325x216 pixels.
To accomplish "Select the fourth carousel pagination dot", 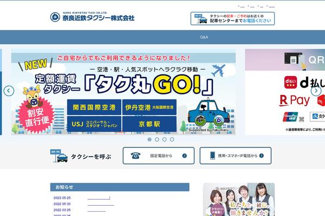I will pyautogui.click(x=172, y=139).
